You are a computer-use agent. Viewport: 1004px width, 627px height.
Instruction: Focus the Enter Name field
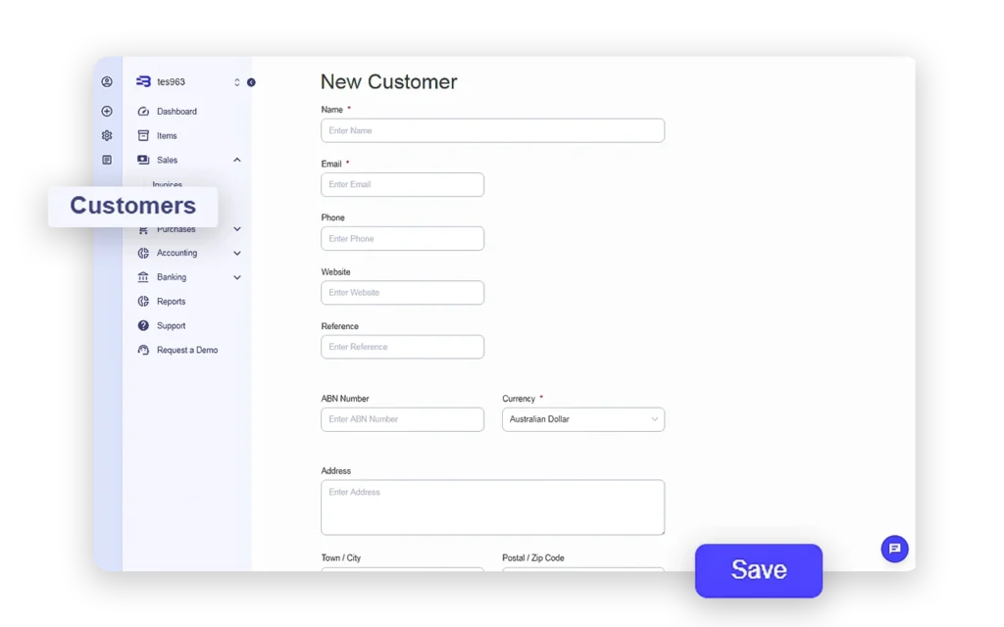492,130
